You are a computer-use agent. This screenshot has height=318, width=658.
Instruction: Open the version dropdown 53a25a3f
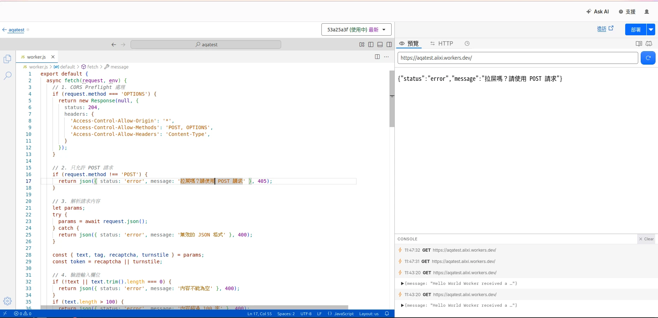[x=356, y=30]
